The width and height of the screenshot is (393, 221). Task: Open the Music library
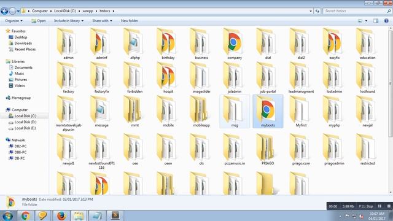17,74
